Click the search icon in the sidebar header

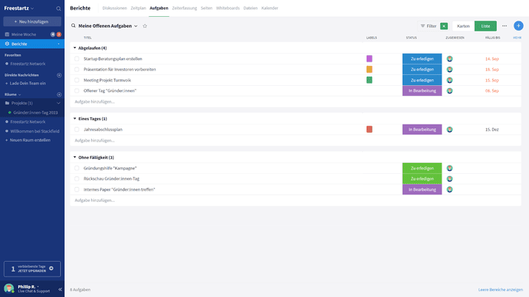coord(59,8)
